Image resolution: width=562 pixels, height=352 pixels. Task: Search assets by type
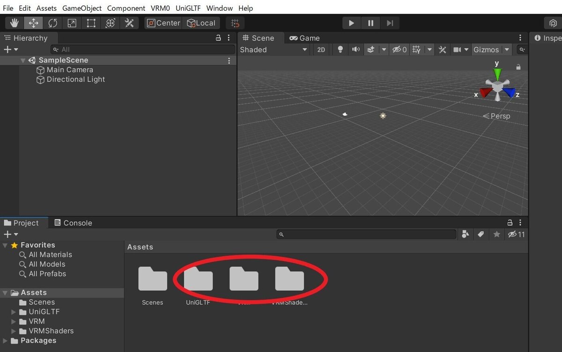coord(465,234)
